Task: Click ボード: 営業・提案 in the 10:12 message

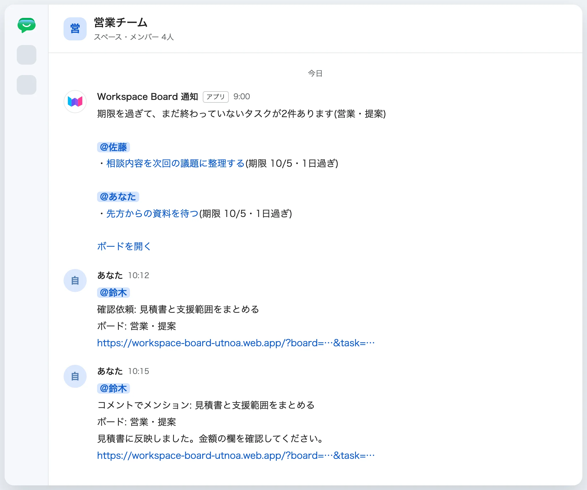Action: click(x=137, y=326)
